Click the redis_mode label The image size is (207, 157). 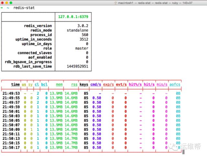[x=41, y=30]
